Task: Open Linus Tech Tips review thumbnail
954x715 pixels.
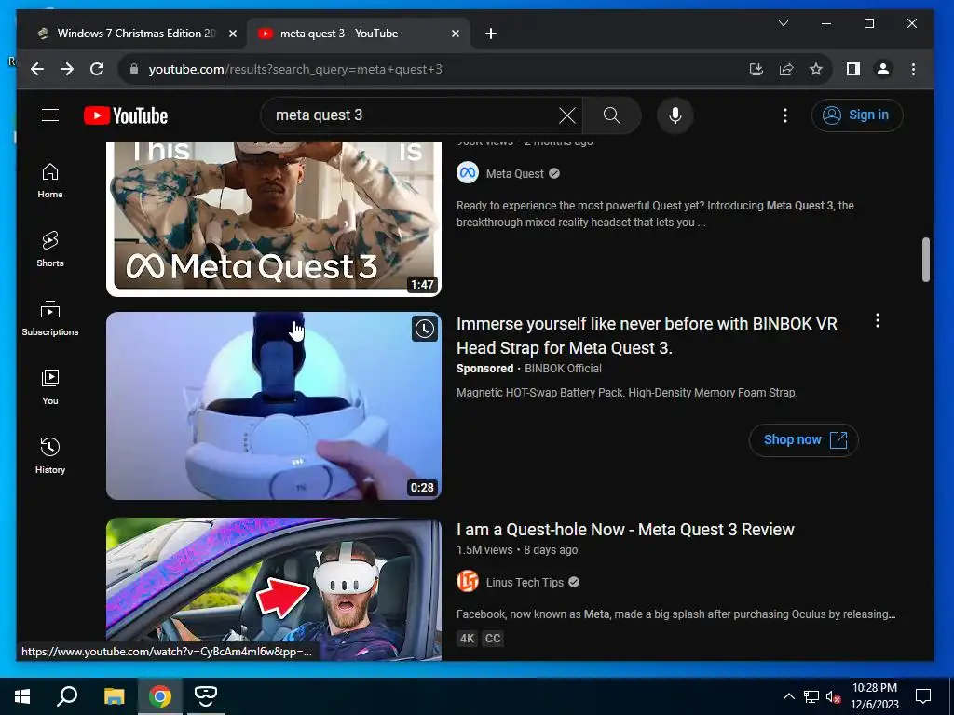Action: pyautogui.click(x=274, y=588)
